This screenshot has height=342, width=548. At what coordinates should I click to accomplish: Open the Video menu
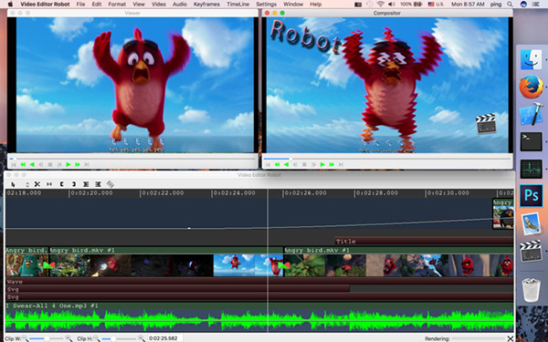tap(159, 5)
